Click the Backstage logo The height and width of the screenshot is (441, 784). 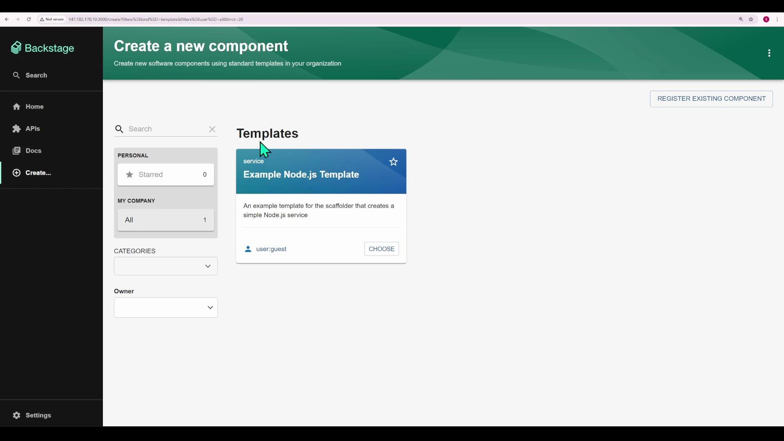tap(42, 48)
